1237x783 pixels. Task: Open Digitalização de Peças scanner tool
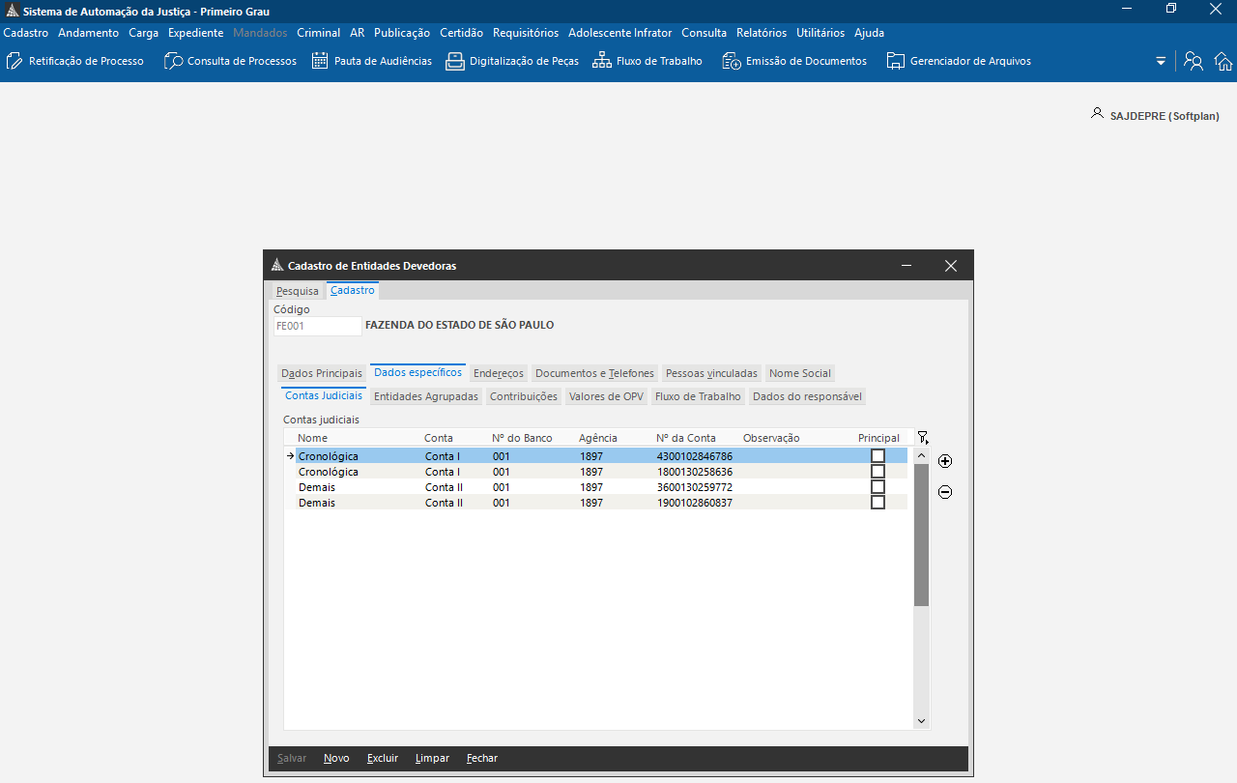512,61
